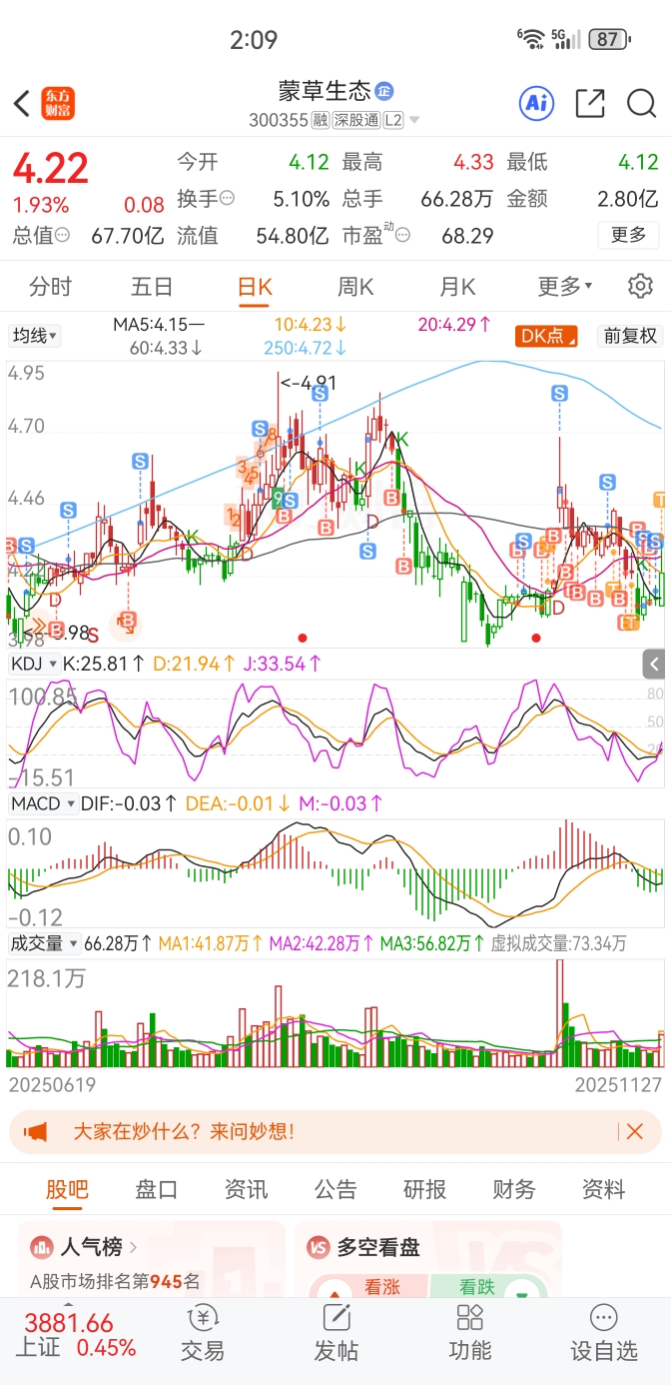This screenshot has height=1385, width=671.
Task: Tap the 企 badge beside stock name
Action: (384, 92)
